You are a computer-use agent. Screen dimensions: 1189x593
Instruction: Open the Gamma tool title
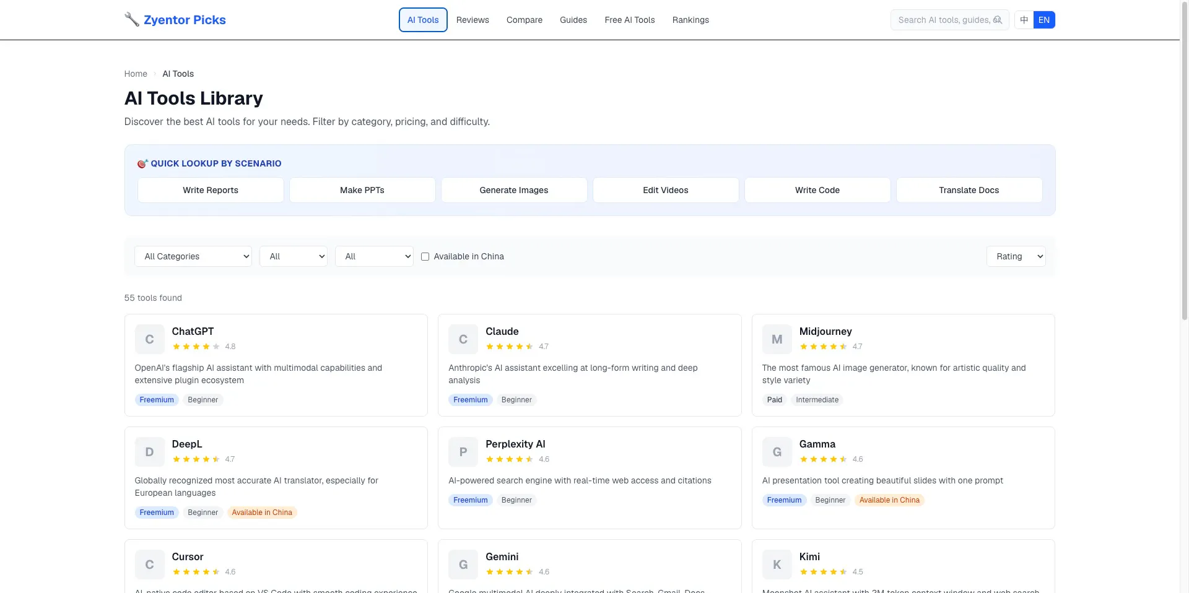click(x=817, y=444)
